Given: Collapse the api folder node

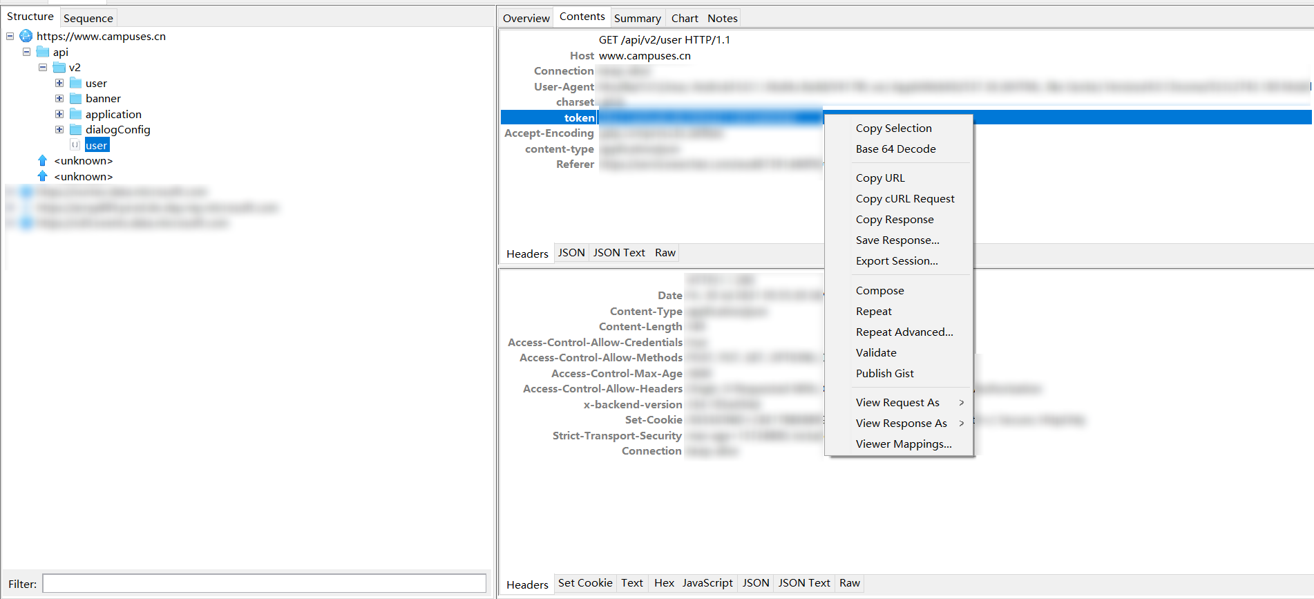Looking at the screenshot, I should tap(26, 52).
